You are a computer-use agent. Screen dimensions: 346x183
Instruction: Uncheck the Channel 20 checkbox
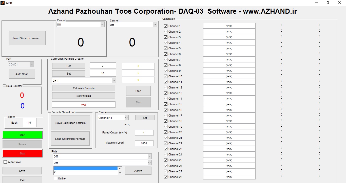point(166,132)
